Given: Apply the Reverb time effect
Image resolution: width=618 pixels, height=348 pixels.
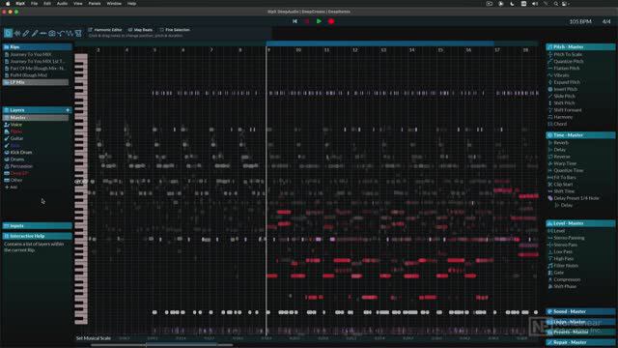Looking at the screenshot, I should coord(561,143).
